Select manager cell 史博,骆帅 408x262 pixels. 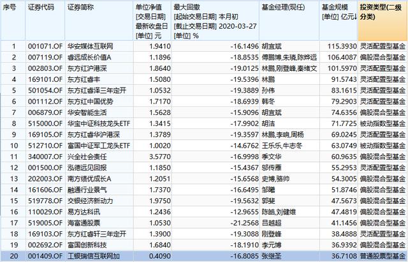(275, 179)
